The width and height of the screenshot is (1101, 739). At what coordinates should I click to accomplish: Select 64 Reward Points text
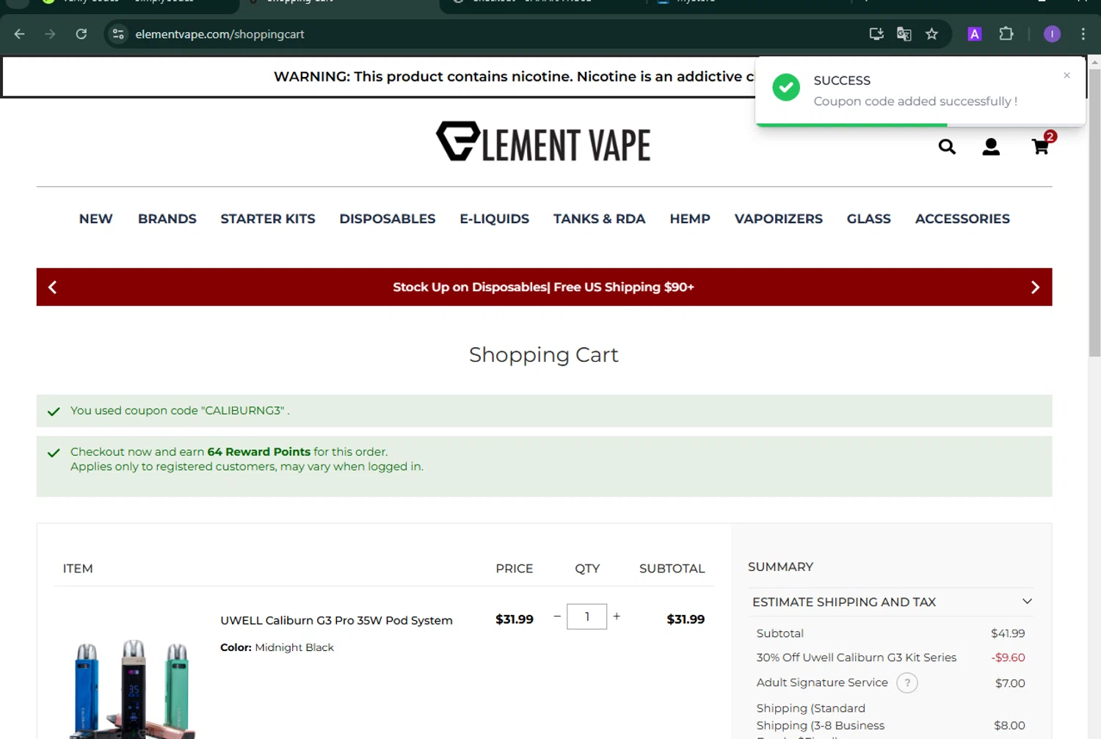pyautogui.click(x=259, y=452)
